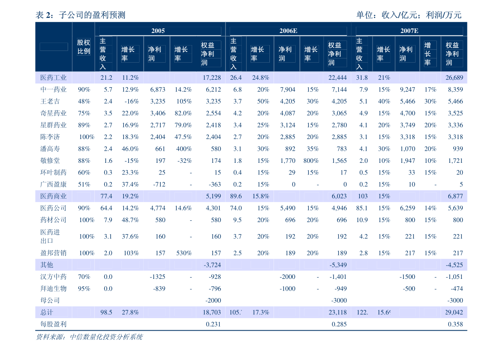The height and width of the screenshot is (349, 497).
Task: Select the 每股盈利 value 0.231
Action: coord(213,324)
